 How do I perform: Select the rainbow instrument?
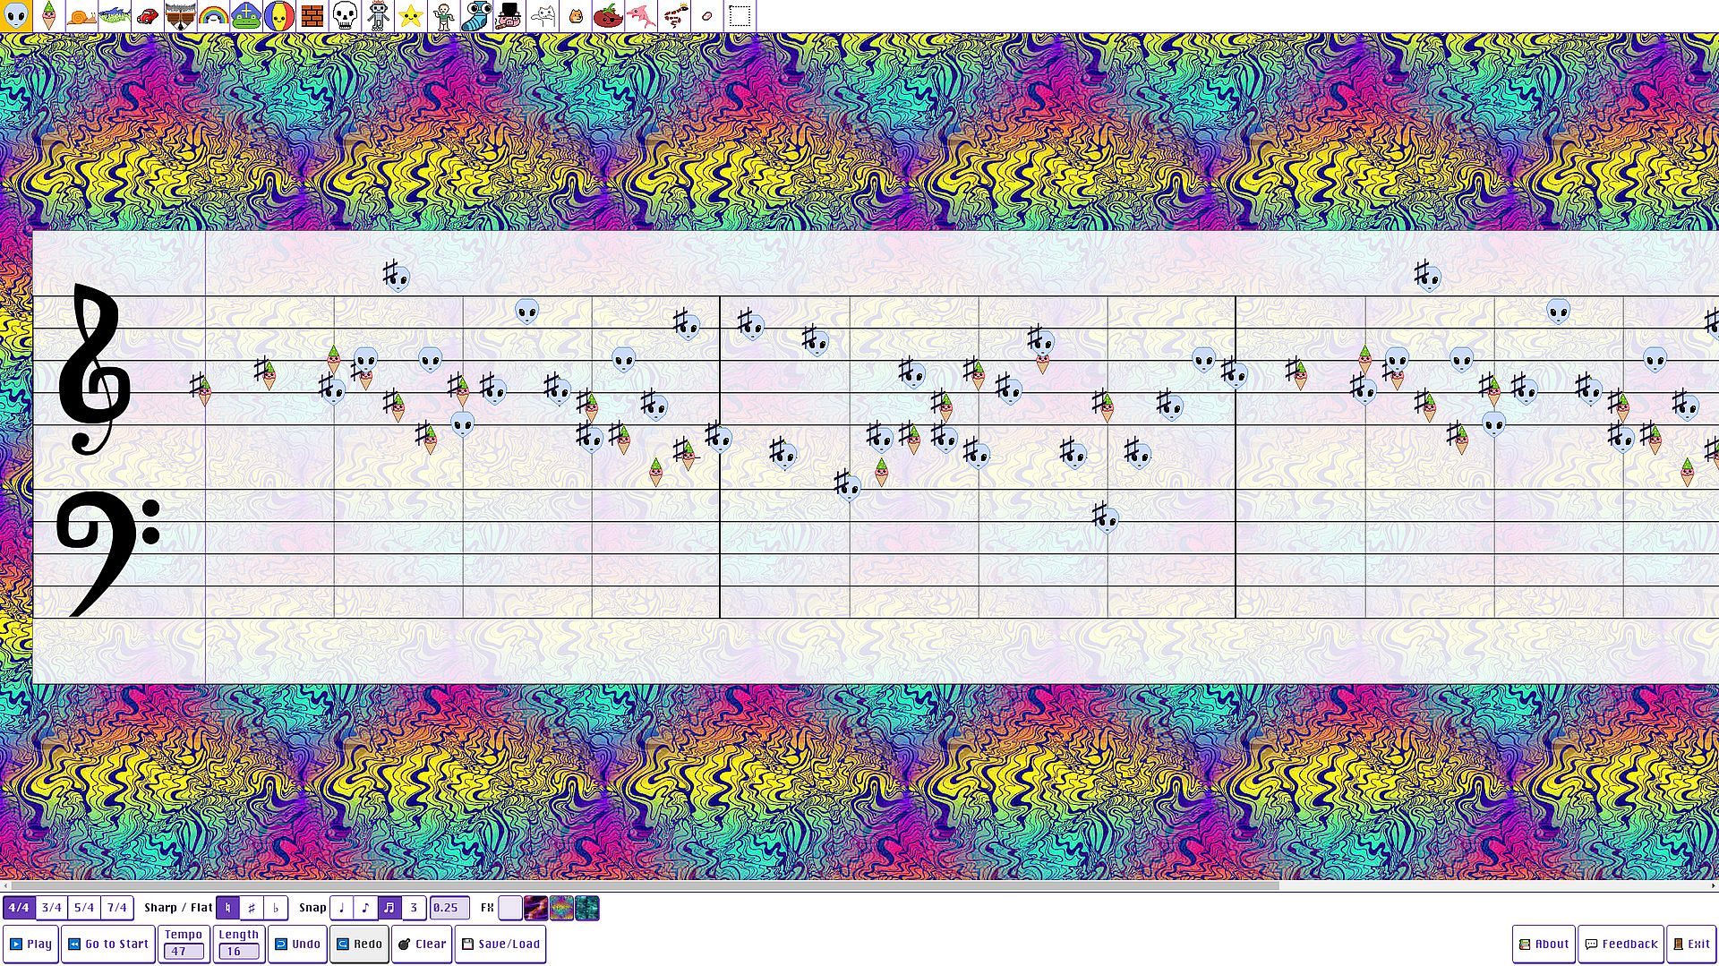coord(213,16)
